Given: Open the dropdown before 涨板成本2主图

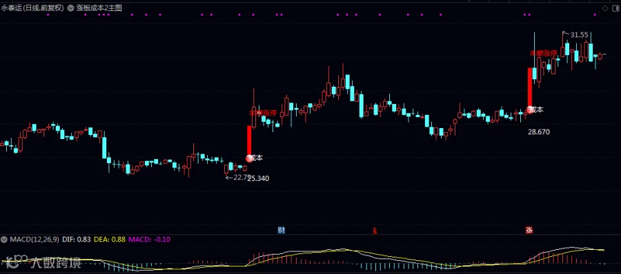Looking at the screenshot, I should (70, 8).
